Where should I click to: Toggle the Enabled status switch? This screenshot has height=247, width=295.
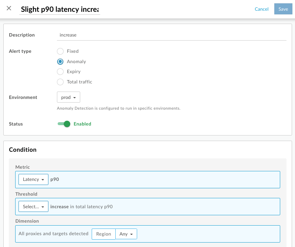coord(64,124)
